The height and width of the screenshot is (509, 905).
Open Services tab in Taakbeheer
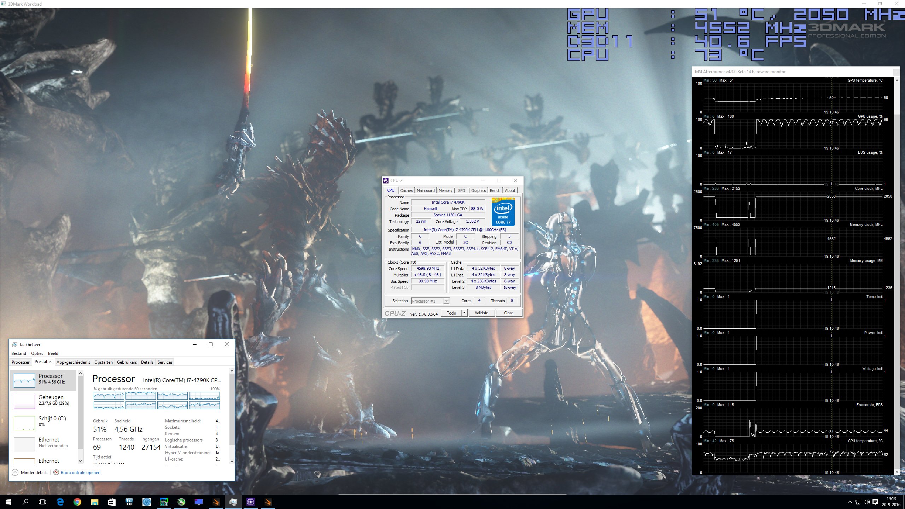[165, 362]
